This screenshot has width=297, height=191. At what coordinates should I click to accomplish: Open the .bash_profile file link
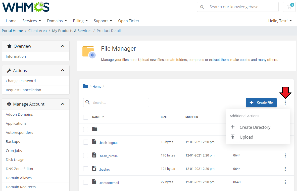[108, 156]
